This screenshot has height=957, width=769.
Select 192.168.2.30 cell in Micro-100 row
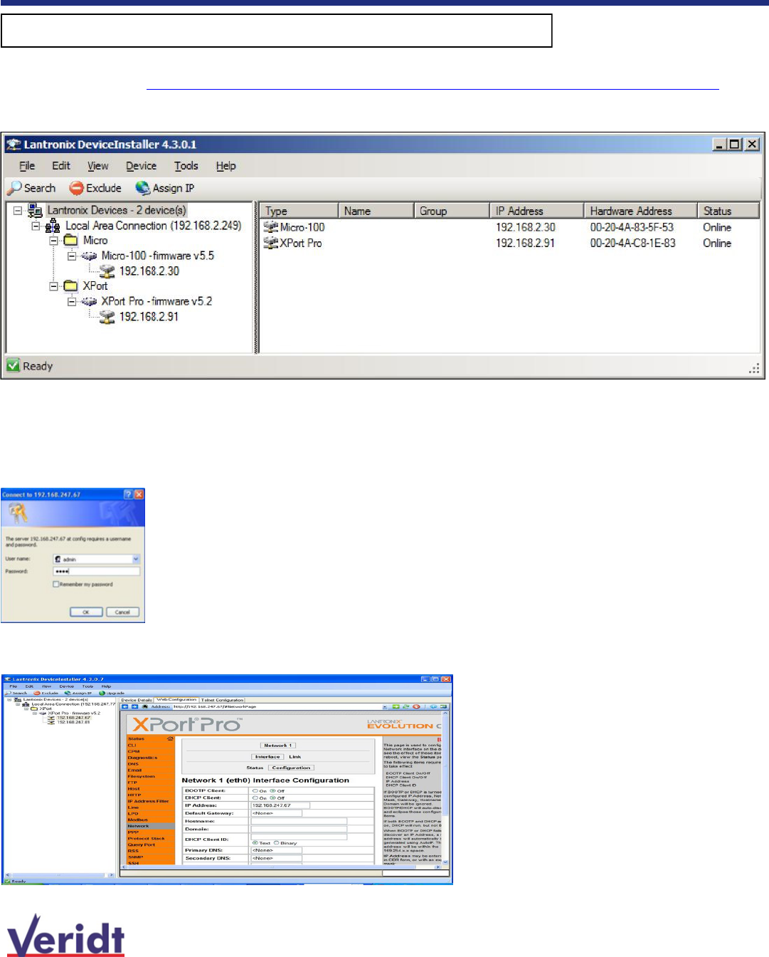pos(526,227)
